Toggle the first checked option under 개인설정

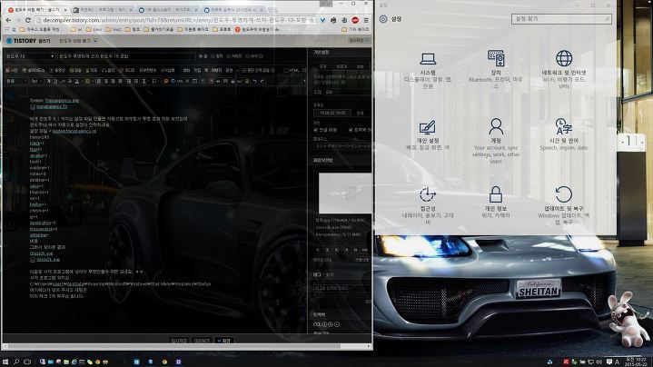tap(316, 130)
